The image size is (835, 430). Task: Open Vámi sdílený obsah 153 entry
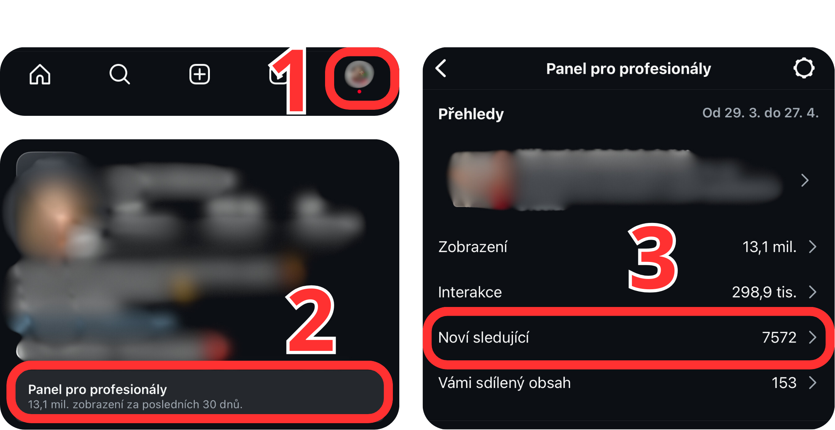point(628,383)
